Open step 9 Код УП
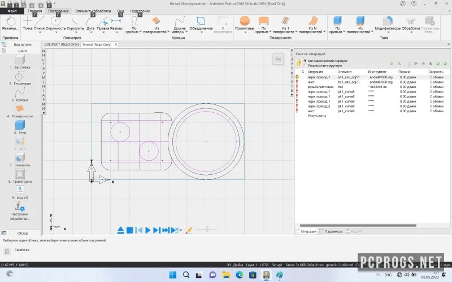 click(x=20, y=192)
